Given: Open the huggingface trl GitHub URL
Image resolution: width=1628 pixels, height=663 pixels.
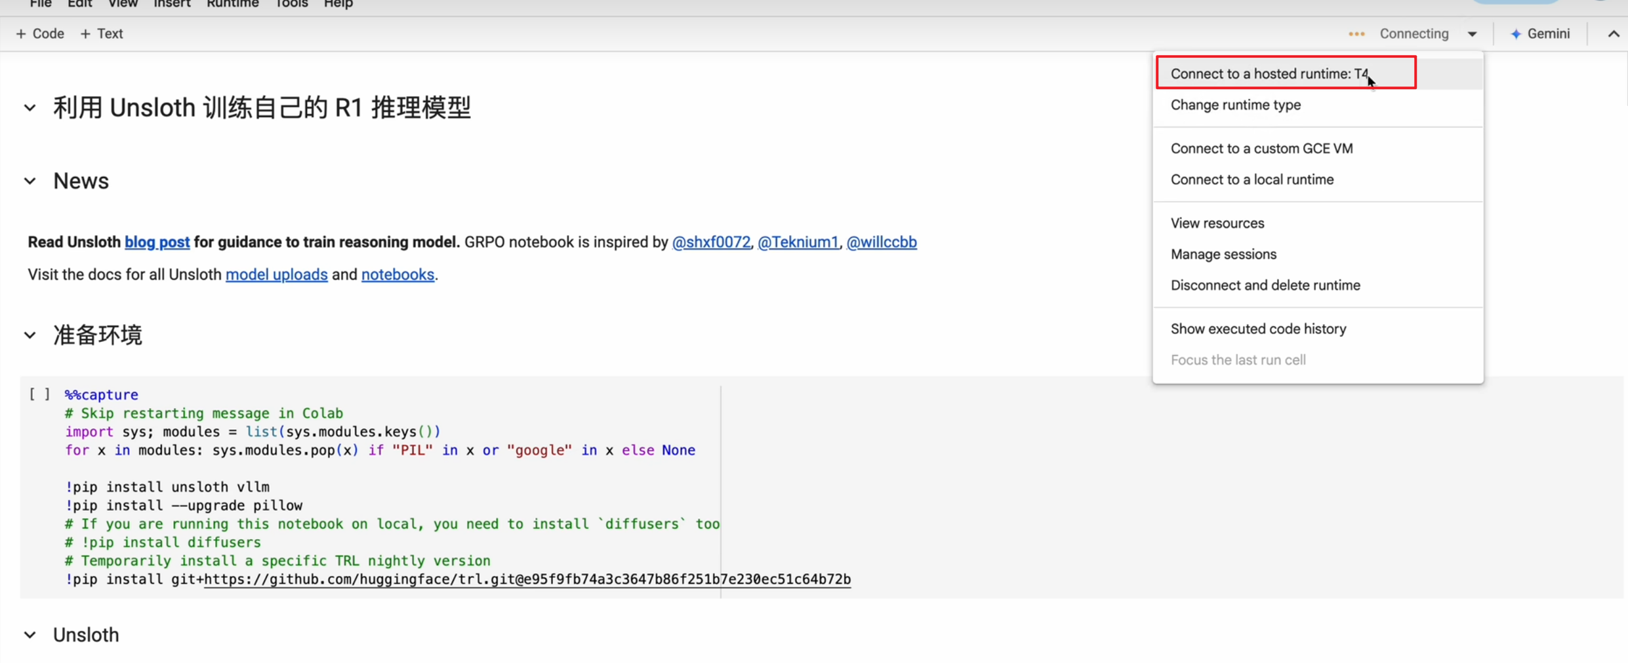Looking at the screenshot, I should [527, 579].
